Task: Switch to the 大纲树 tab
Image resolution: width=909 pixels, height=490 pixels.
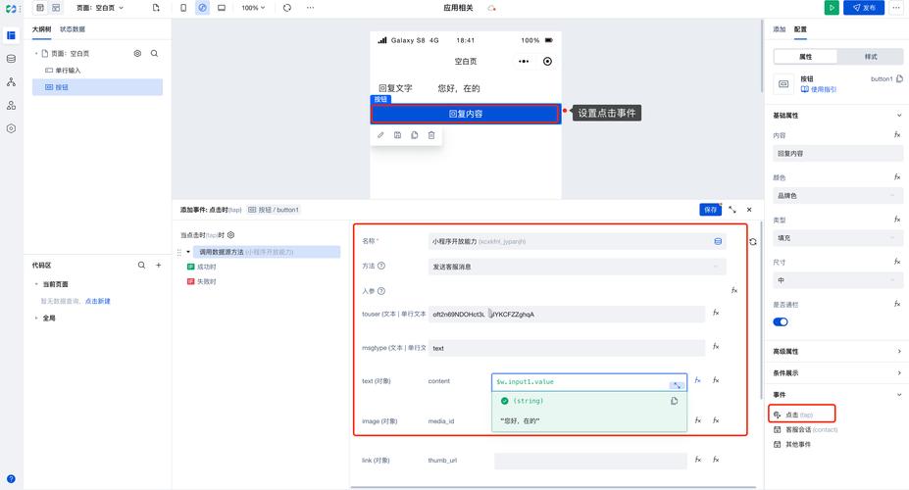Action: [x=41, y=29]
